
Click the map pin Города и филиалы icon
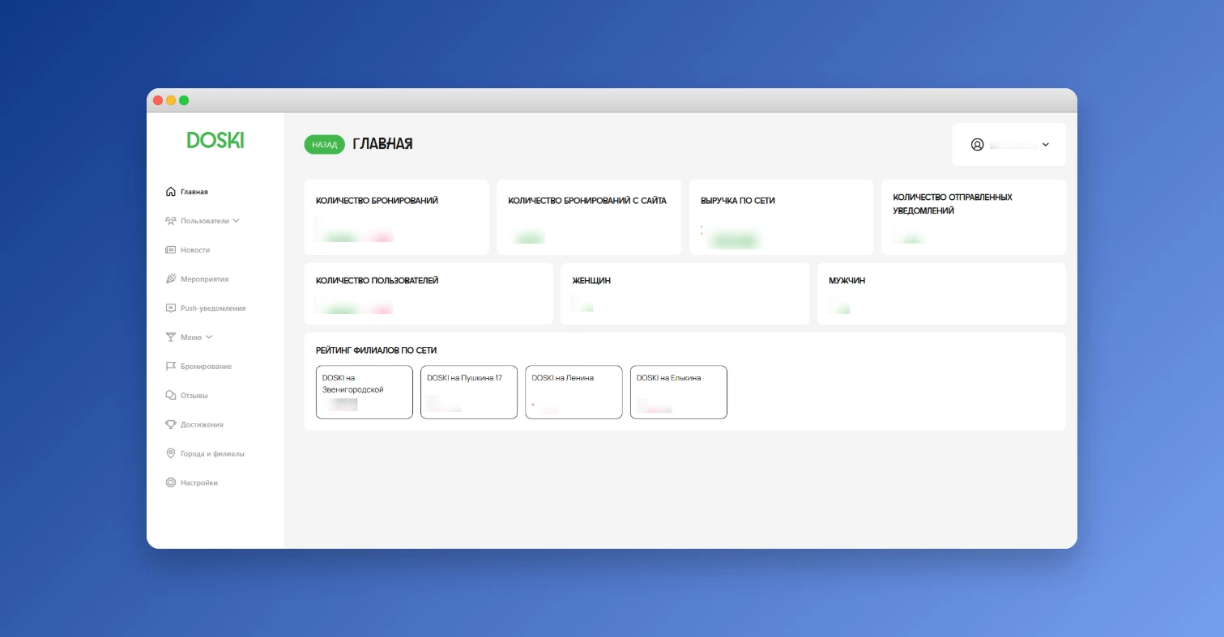170,454
